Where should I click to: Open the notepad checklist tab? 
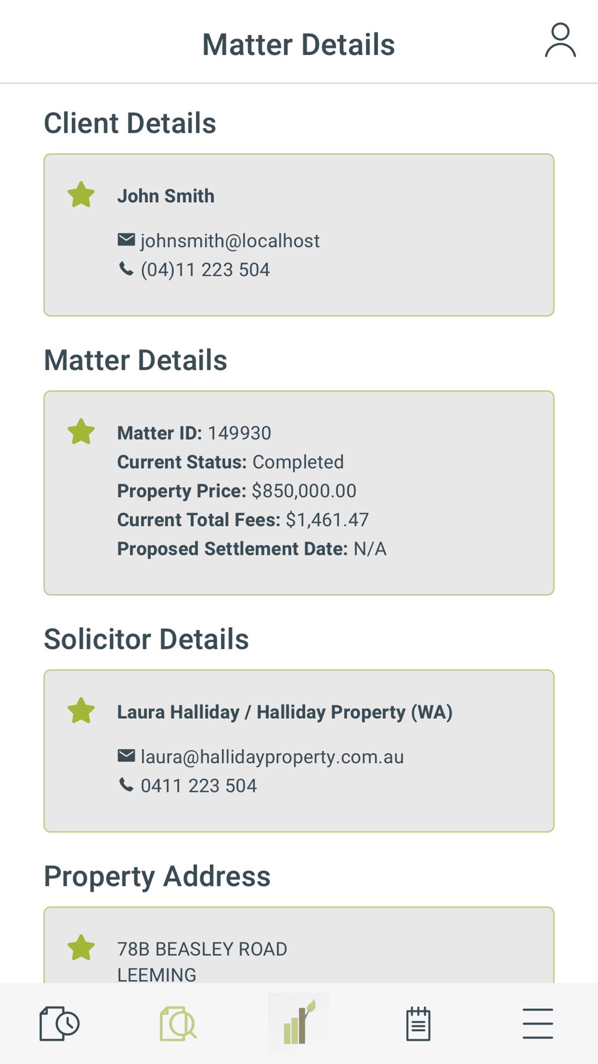[418, 1023]
